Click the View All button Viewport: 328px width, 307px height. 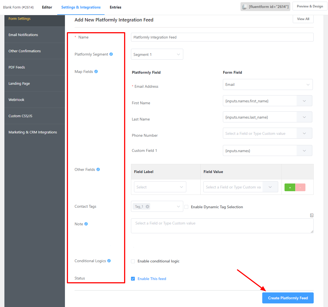(303, 19)
